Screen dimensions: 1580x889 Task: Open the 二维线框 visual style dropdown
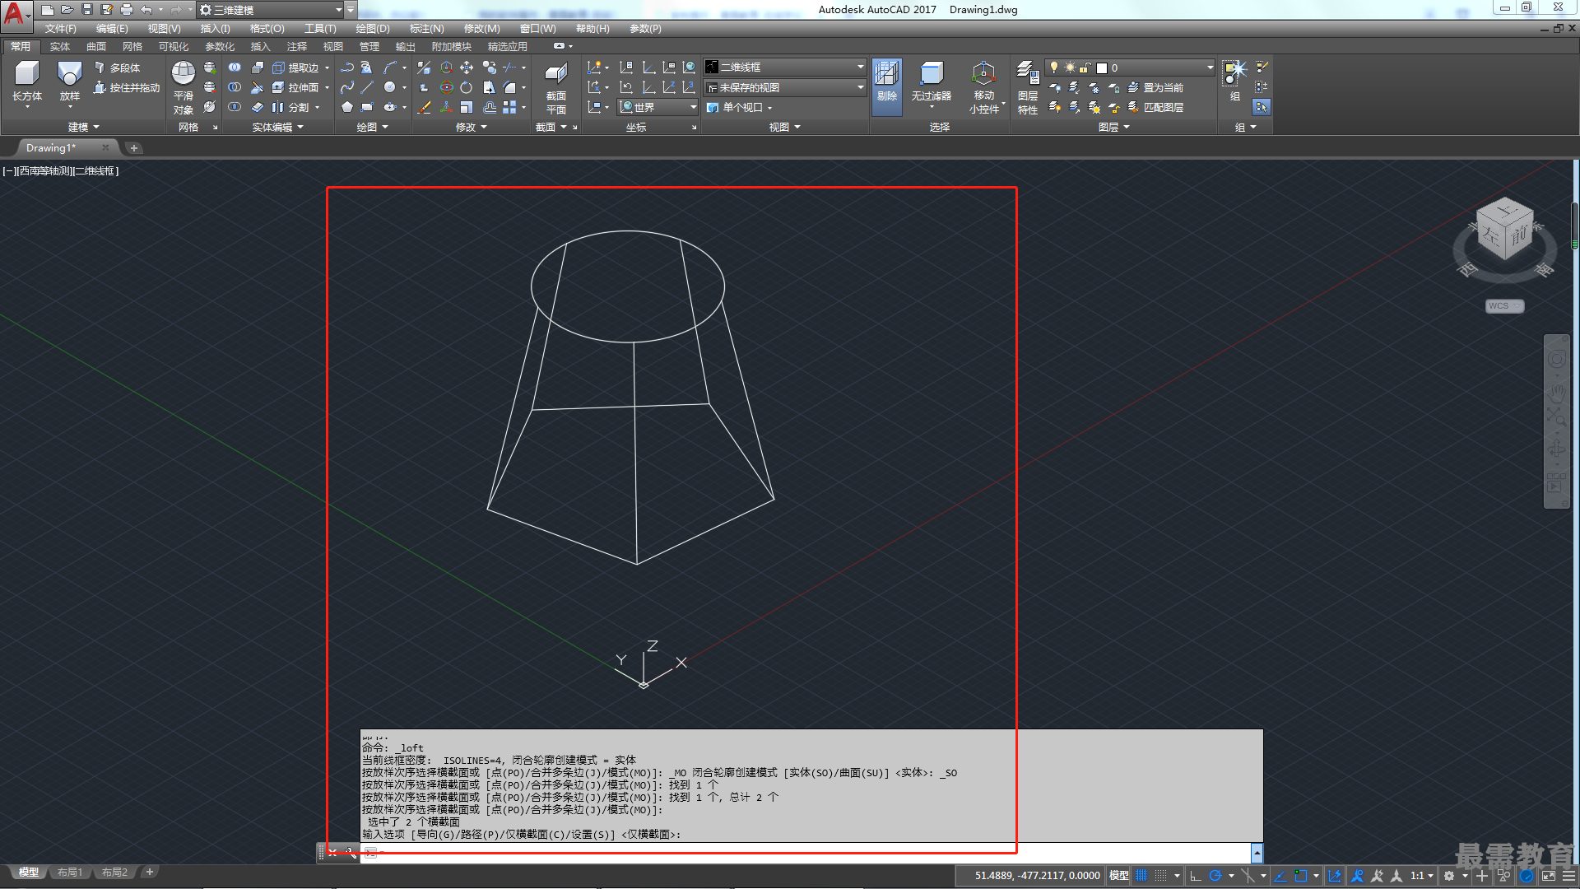tap(785, 67)
